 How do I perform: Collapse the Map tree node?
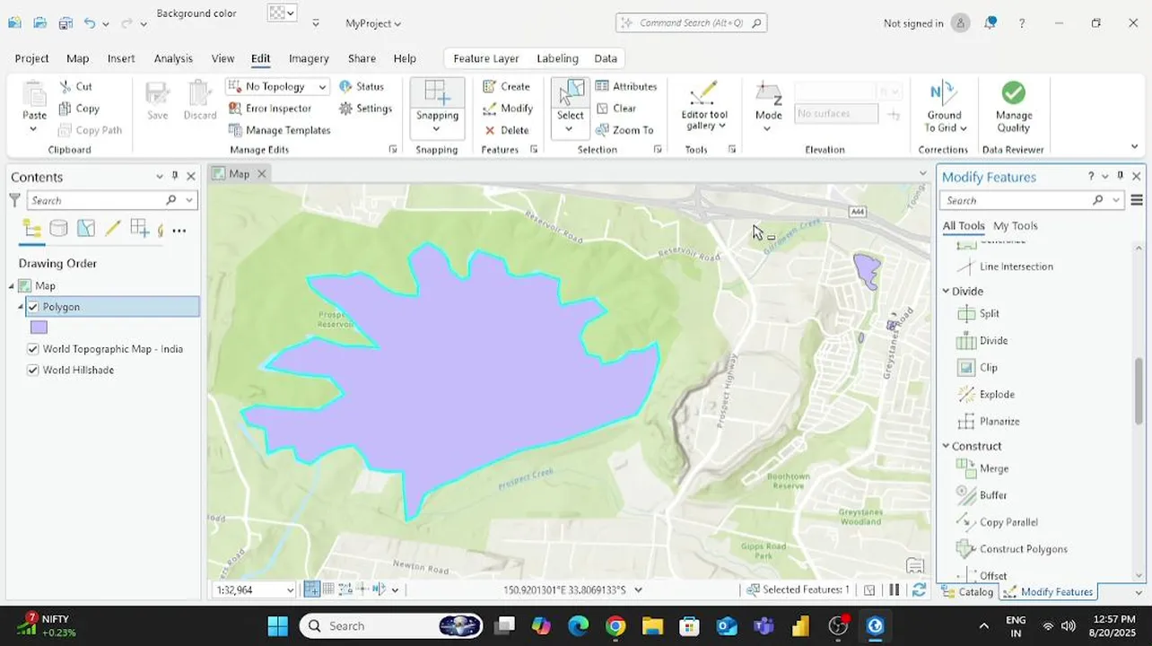click(11, 285)
